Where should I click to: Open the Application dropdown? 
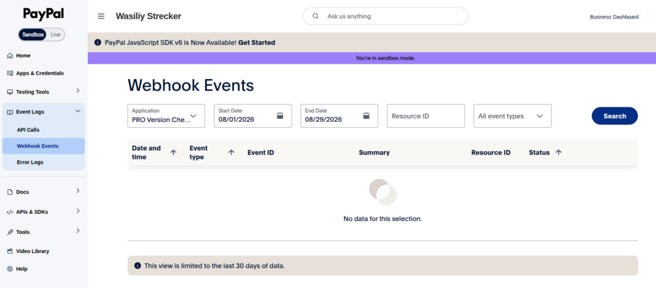pyautogui.click(x=167, y=116)
